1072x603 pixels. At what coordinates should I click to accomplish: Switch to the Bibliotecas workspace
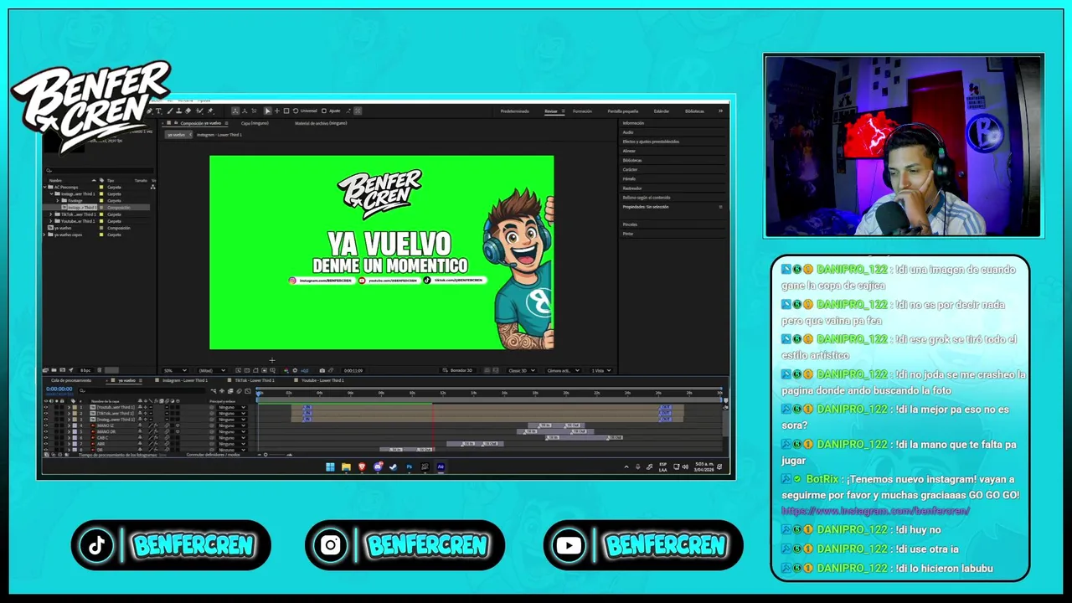pos(694,111)
